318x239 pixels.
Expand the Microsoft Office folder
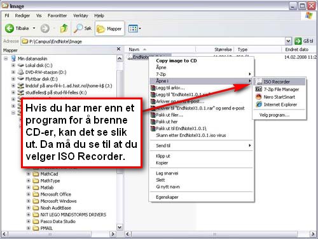point(28,194)
